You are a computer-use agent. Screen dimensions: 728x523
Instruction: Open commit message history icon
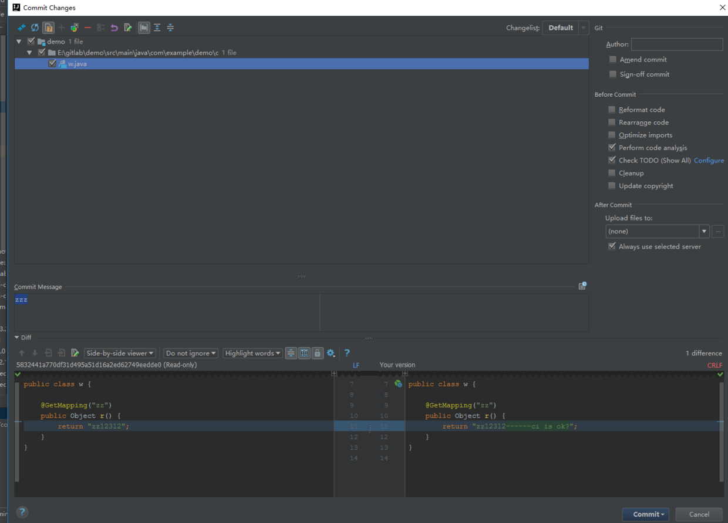582,286
